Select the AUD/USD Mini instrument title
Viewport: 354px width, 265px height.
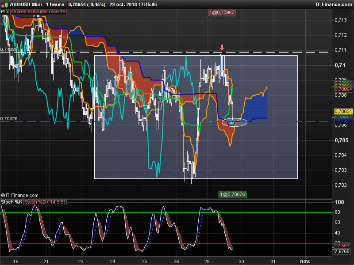tap(26, 4)
